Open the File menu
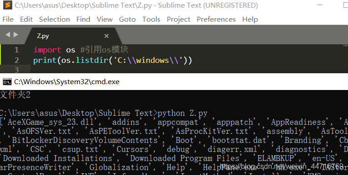 point(8,19)
